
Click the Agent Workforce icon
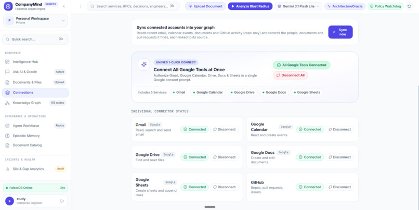[7, 126]
